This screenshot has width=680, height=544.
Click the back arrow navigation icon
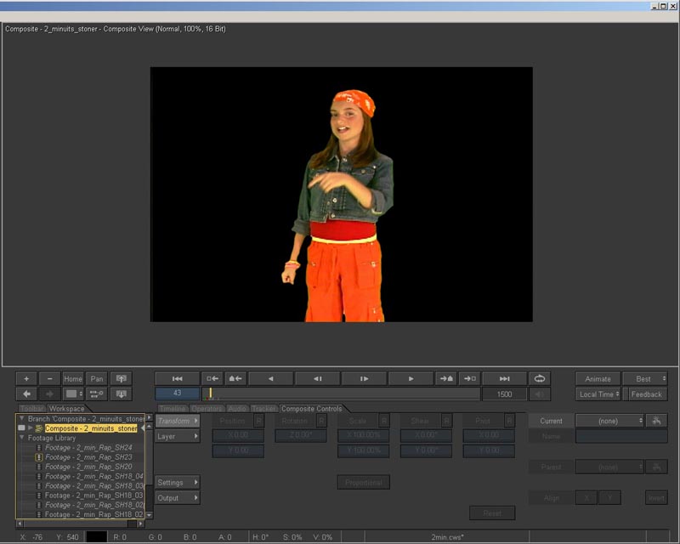click(x=26, y=394)
